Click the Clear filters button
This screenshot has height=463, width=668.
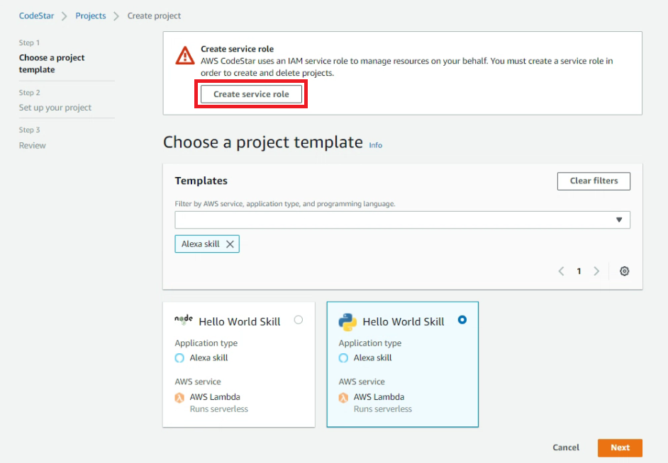click(594, 181)
